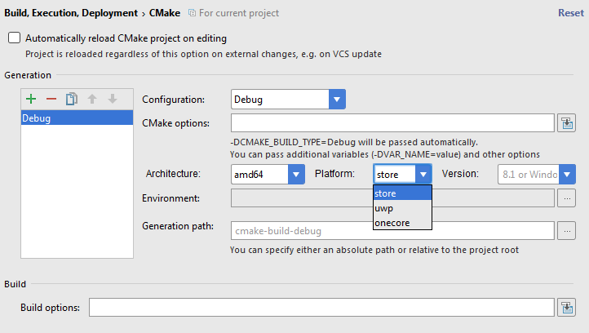Move the profile up in list
This screenshot has height=333, width=589.
(92, 99)
